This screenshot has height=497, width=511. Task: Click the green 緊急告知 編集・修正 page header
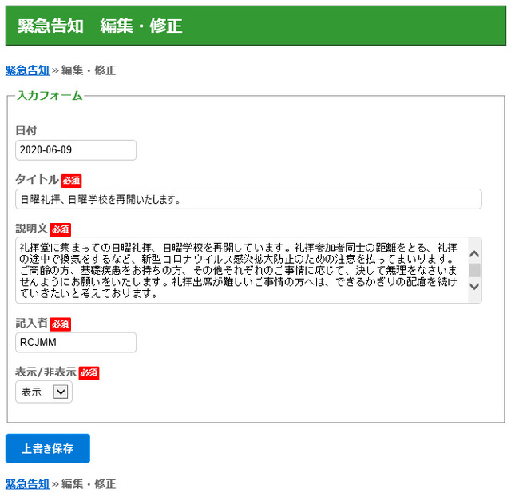point(255,26)
